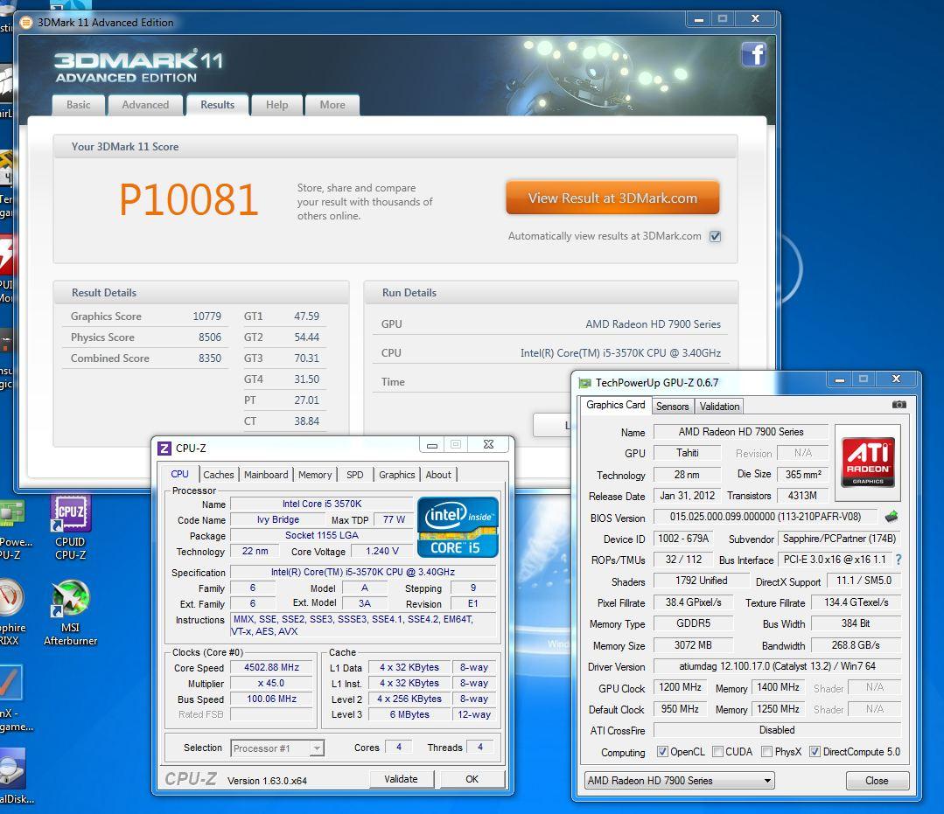944x814 pixels.
Task: Open the Help tab in 3DMark
Action: point(277,105)
